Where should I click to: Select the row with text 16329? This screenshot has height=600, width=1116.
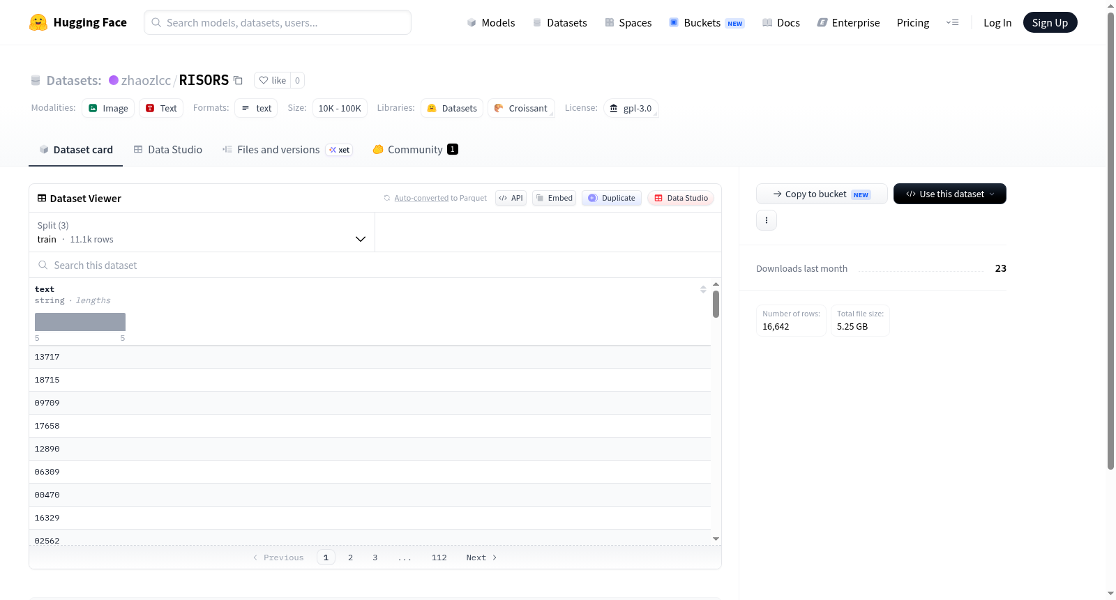[x=370, y=518]
